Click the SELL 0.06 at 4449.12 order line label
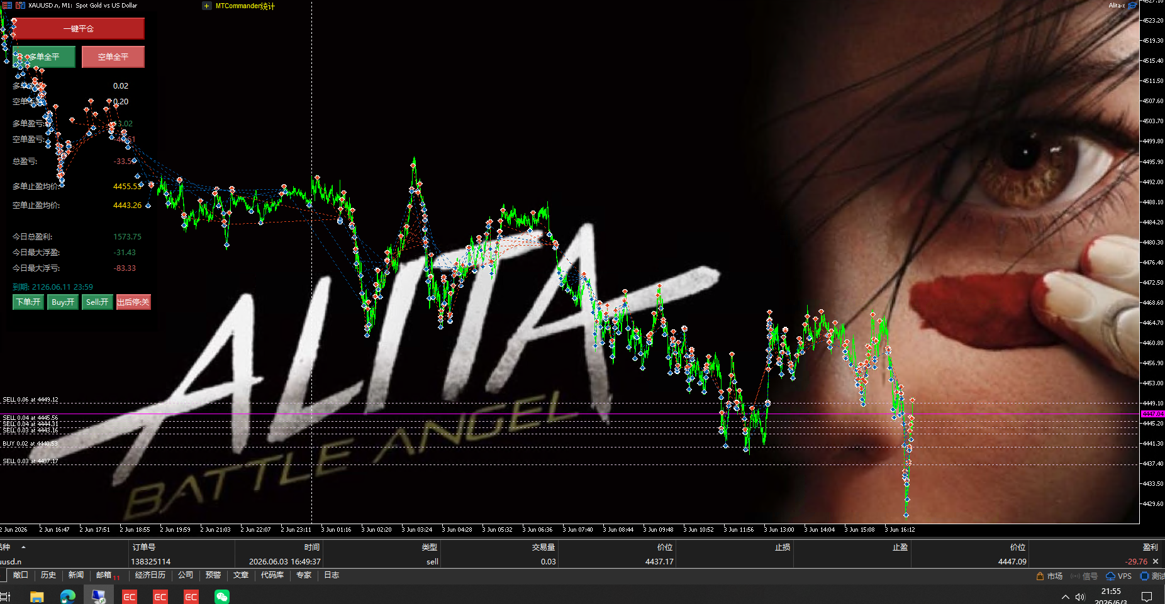Screen dimensions: 1165x604 click(30, 400)
